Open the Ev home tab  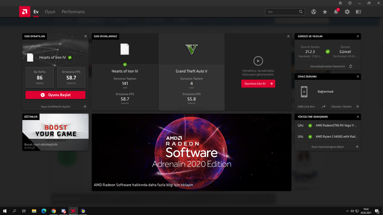[x=36, y=12]
